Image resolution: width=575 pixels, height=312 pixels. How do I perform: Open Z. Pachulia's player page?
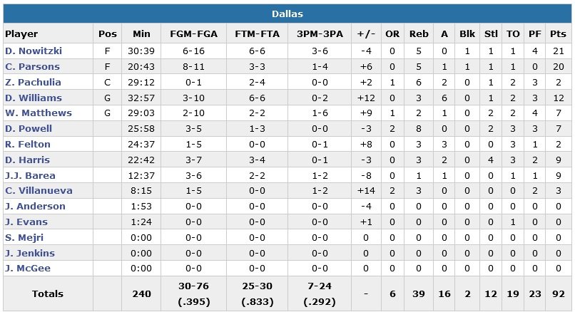tap(33, 82)
